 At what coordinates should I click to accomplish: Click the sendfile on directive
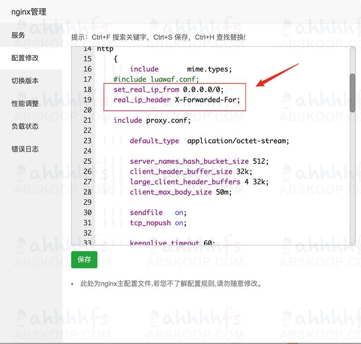tap(156, 212)
